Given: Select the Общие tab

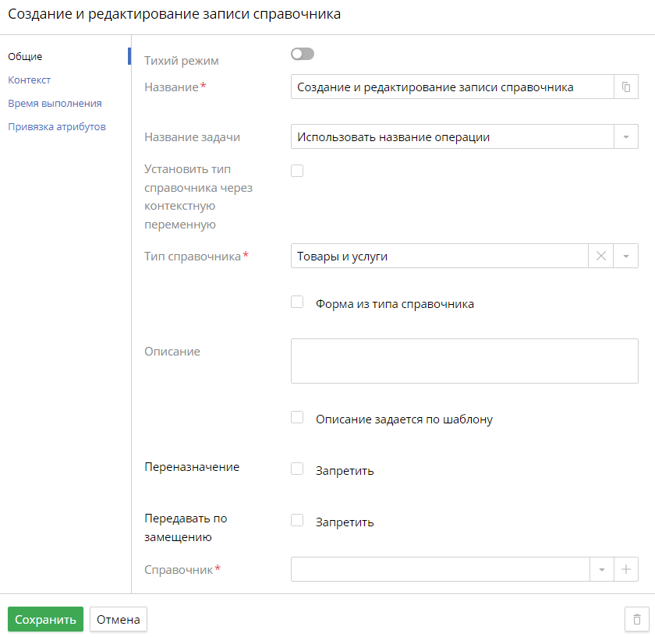Looking at the screenshot, I should click(25, 56).
